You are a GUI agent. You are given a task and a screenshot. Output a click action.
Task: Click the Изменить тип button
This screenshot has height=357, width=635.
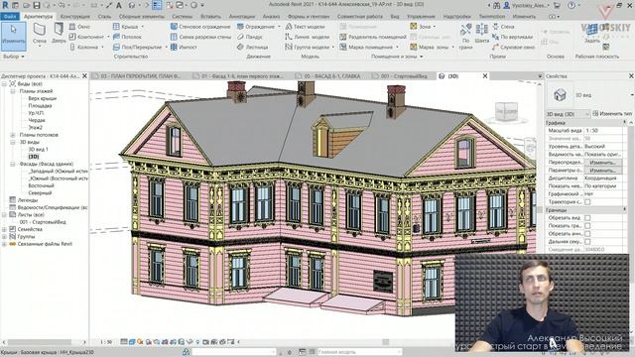pos(612,114)
